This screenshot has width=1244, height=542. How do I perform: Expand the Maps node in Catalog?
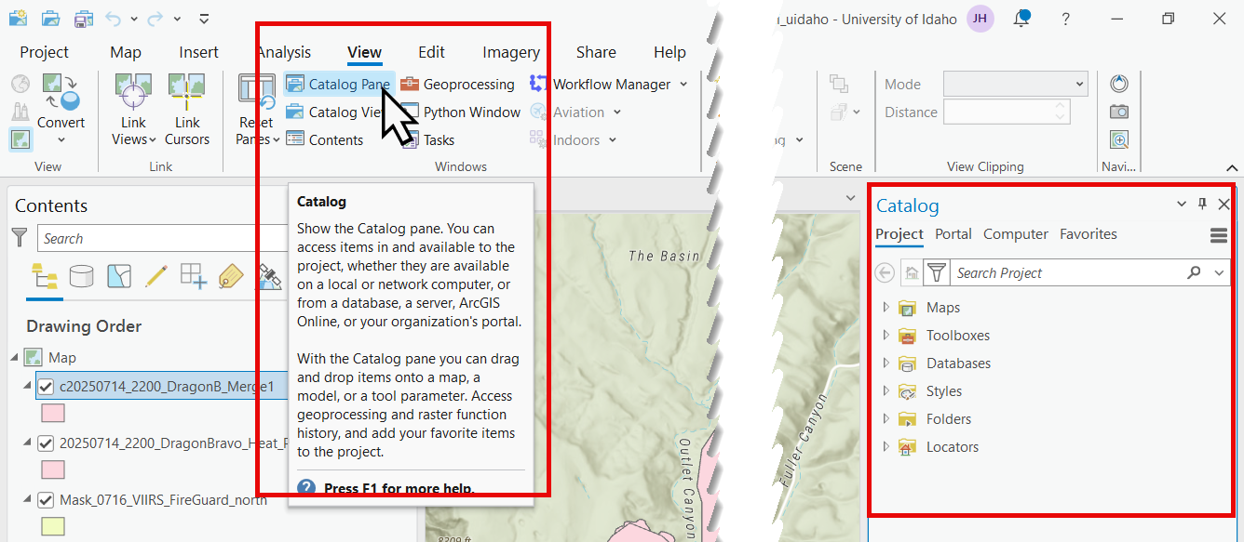point(886,308)
